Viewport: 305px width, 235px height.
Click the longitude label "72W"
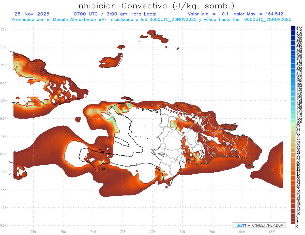(x=152, y=231)
